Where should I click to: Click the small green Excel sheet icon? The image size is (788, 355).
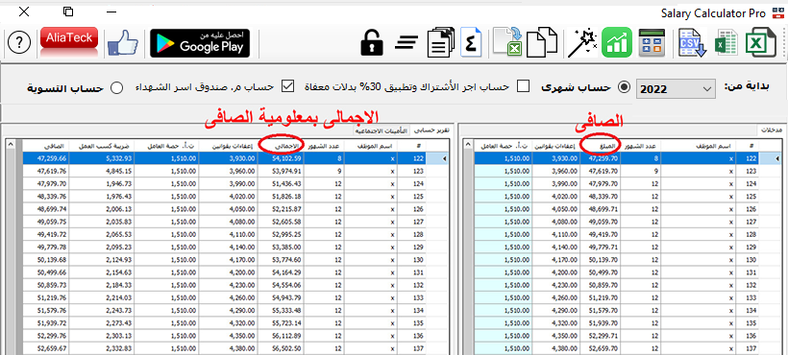[726, 43]
